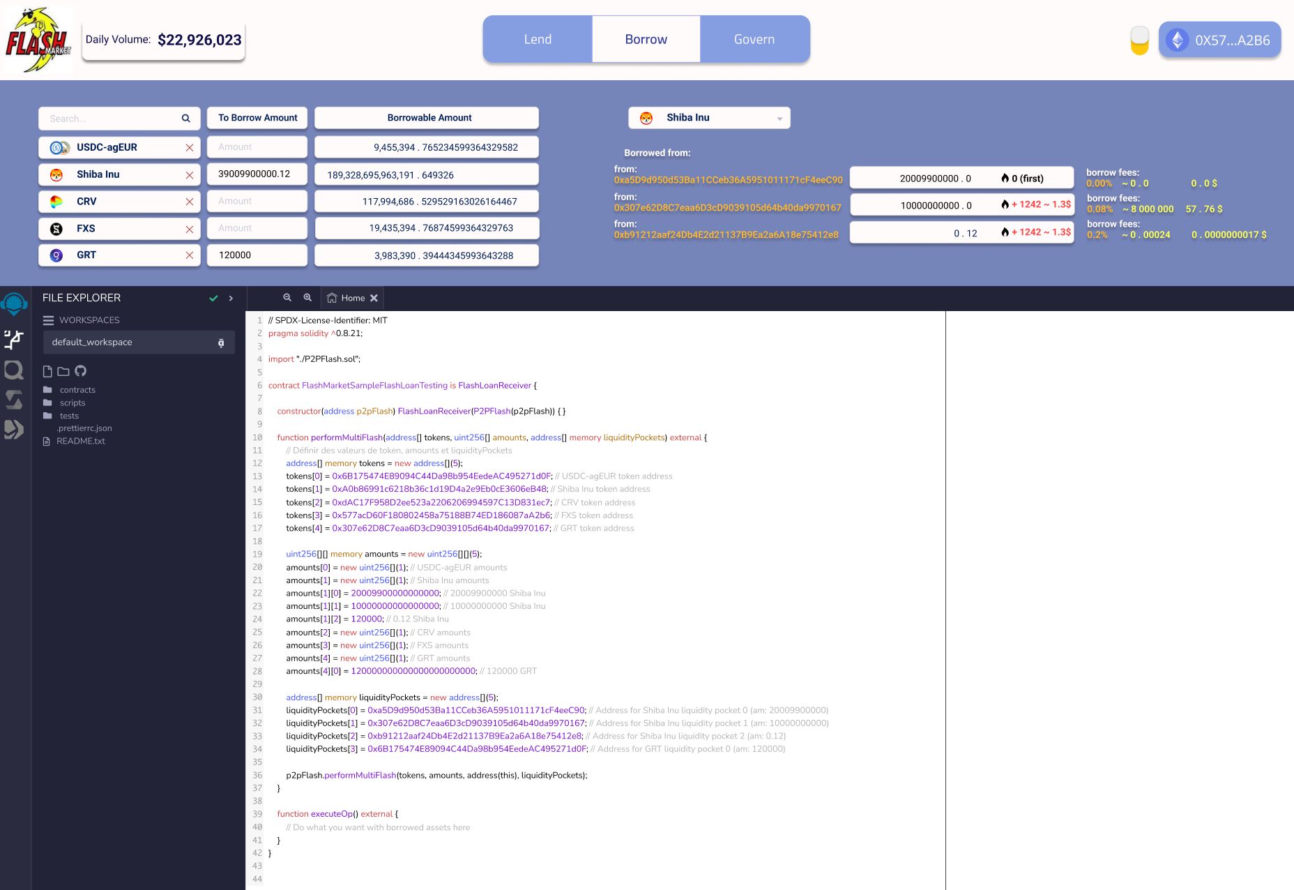Click the plug icon in workspace selector

[221, 342]
